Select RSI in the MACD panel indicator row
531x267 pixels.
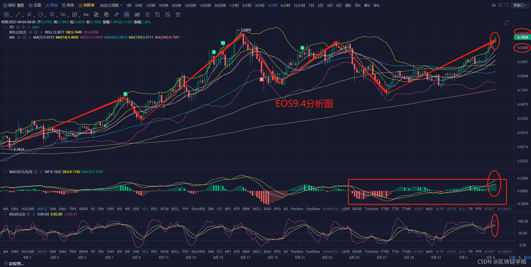click(x=119, y=209)
